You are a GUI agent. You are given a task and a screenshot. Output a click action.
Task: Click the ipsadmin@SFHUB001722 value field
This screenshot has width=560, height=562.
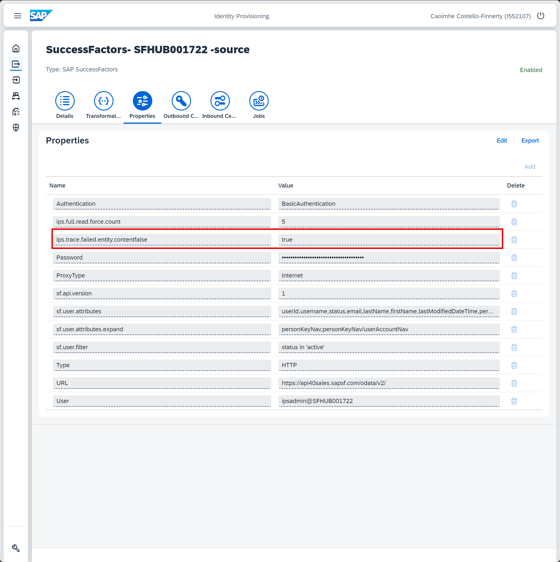[389, 401]
